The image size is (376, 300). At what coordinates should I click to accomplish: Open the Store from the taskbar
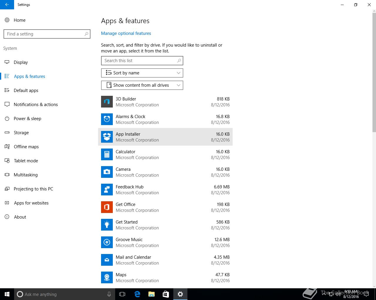pos(166,294)
